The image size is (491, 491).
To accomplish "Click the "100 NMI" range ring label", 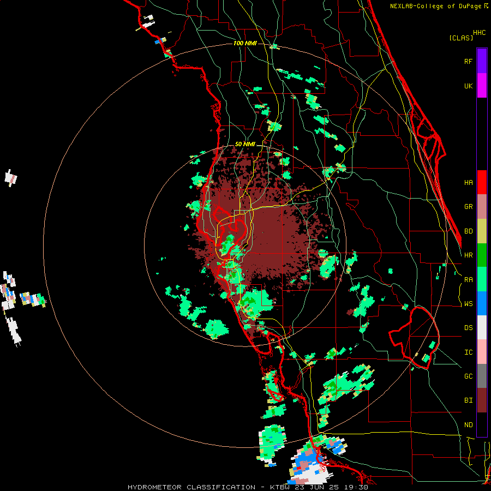I will click(x=245, y=43).
